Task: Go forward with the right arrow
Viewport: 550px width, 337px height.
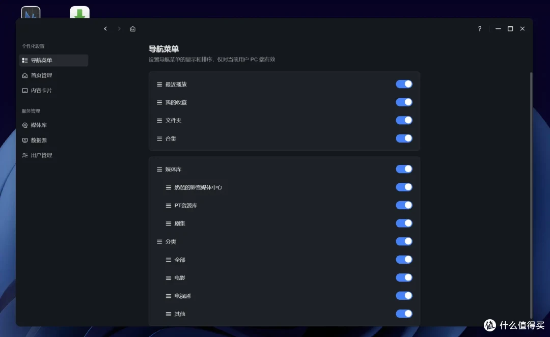Action: coord(119,29)
